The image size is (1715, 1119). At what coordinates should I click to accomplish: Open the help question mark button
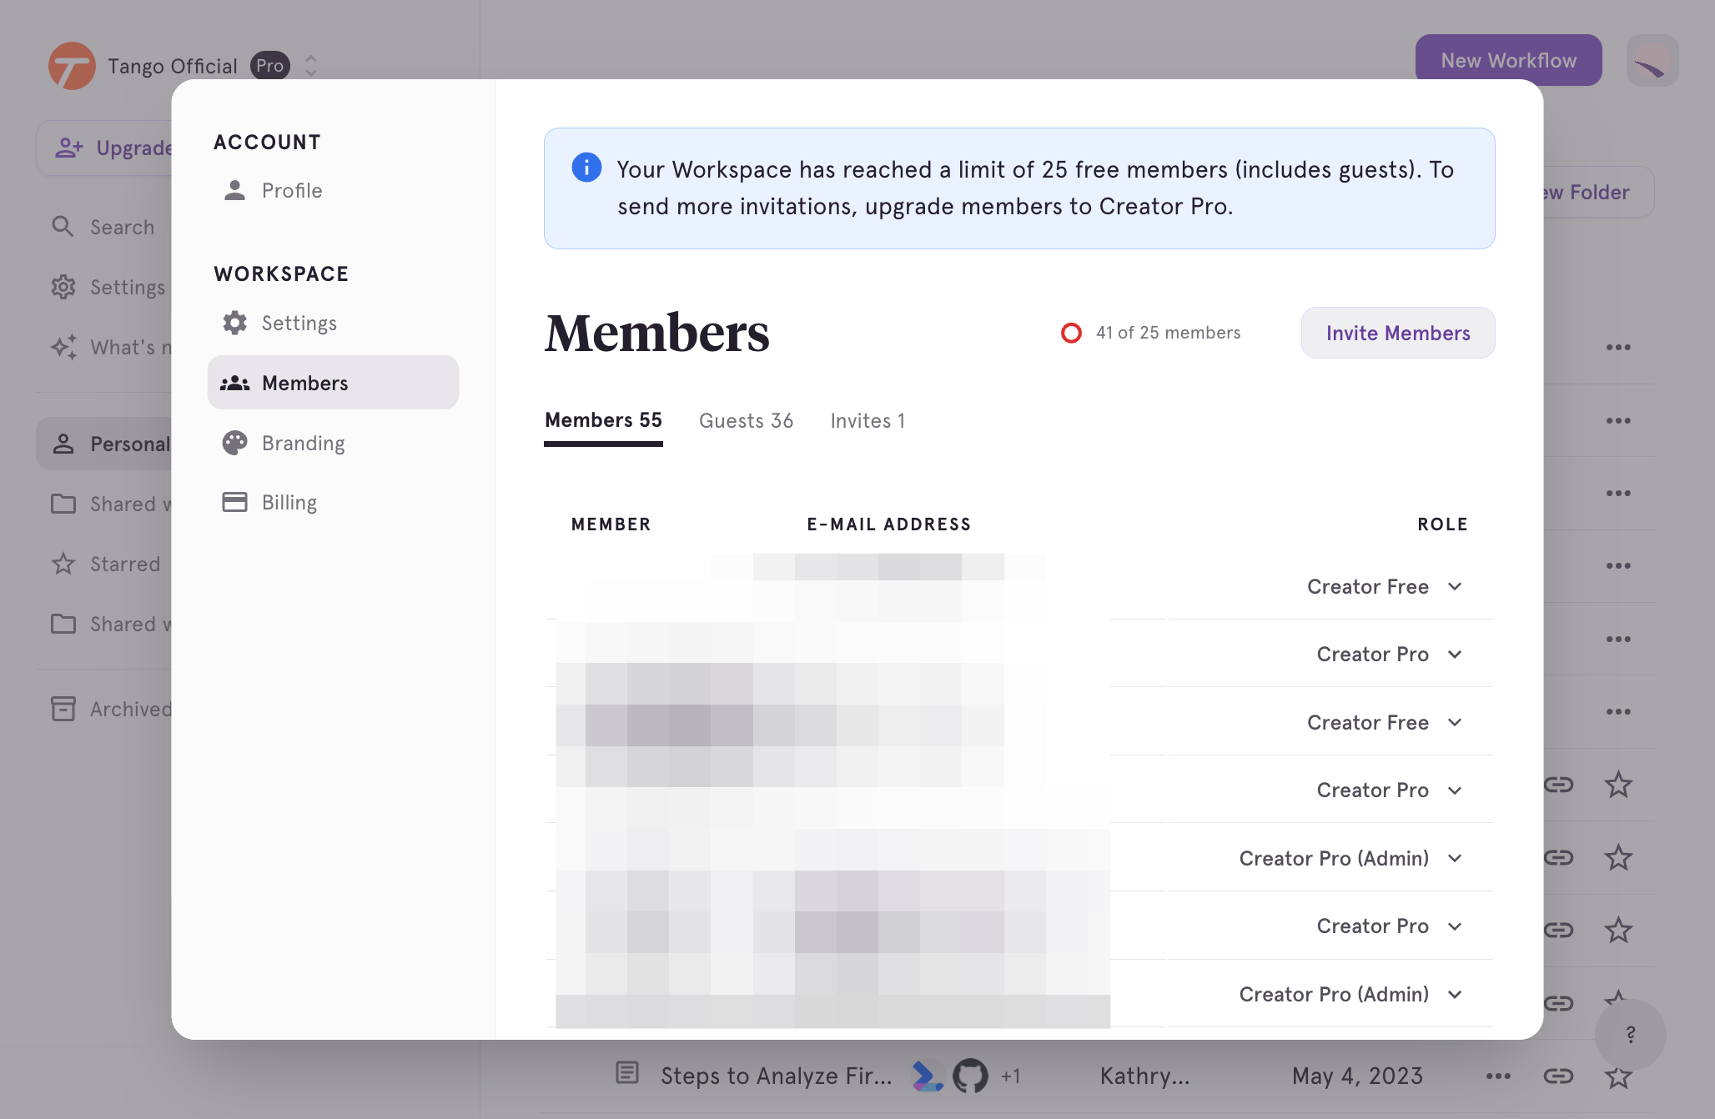pyautogui.click(x=1630, y=1034)
